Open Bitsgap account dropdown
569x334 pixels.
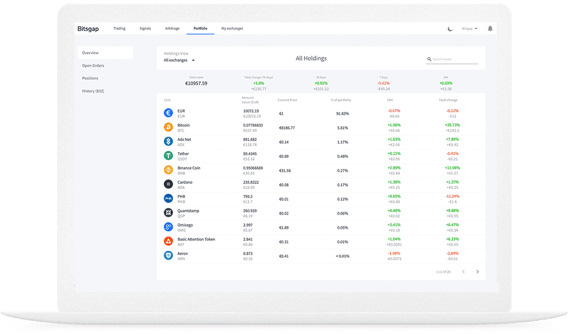[x=470, y=29]
